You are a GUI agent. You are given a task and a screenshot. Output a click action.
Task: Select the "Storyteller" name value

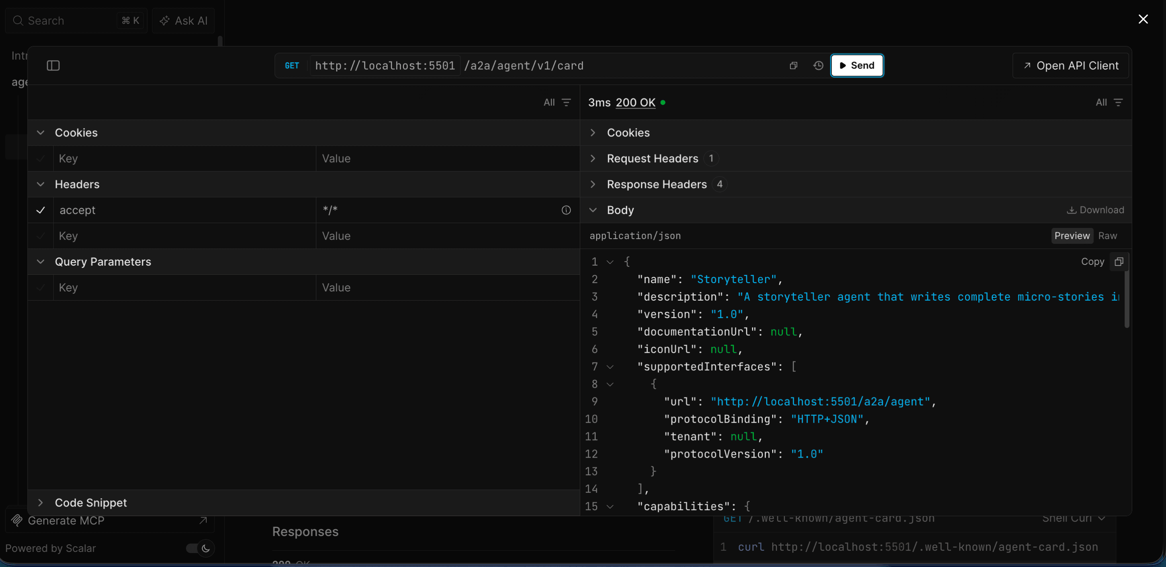pos(733,280)
